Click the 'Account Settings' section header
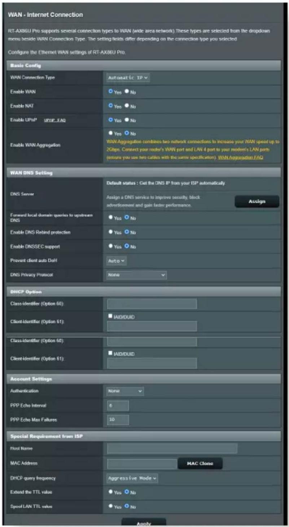The height and width of the screenshot is (527, 289). click(144, 379)
